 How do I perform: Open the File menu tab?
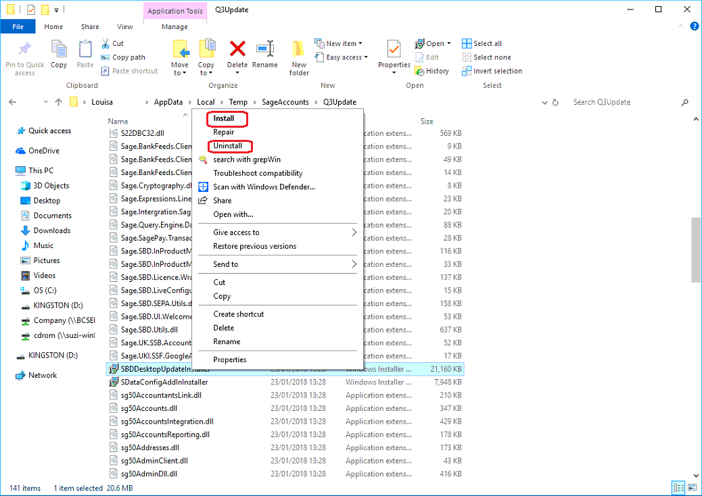click(18, 27)
